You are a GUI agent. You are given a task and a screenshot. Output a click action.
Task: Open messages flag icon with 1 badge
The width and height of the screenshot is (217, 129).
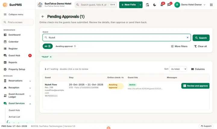coord(169,5)
